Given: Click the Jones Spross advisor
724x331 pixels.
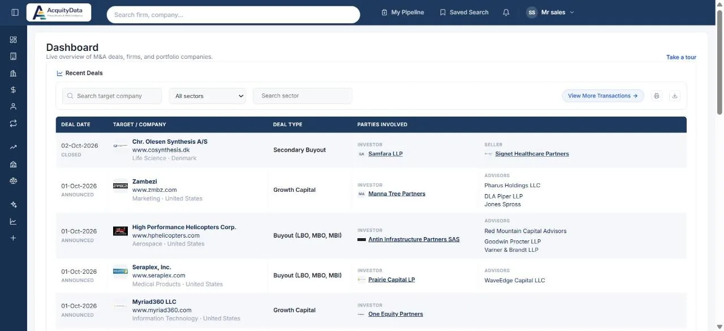Looking at the screenshot, I should tap(503, 204).
